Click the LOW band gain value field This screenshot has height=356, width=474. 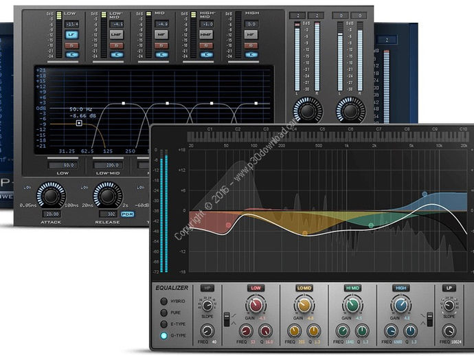tap(71, 24)
